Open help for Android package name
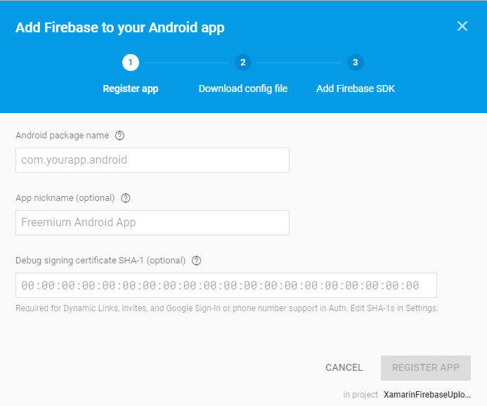This screenshot has width=487, height=406. [119, 136]
